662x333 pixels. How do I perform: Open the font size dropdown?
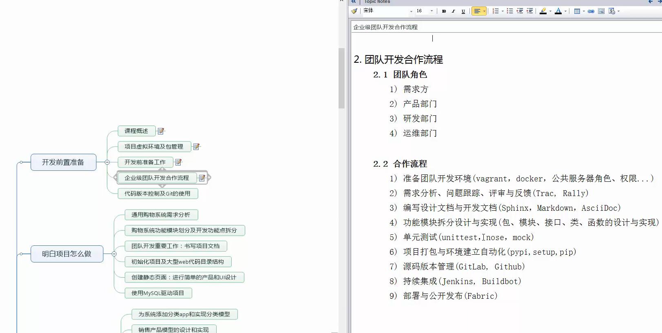(432, 11)
